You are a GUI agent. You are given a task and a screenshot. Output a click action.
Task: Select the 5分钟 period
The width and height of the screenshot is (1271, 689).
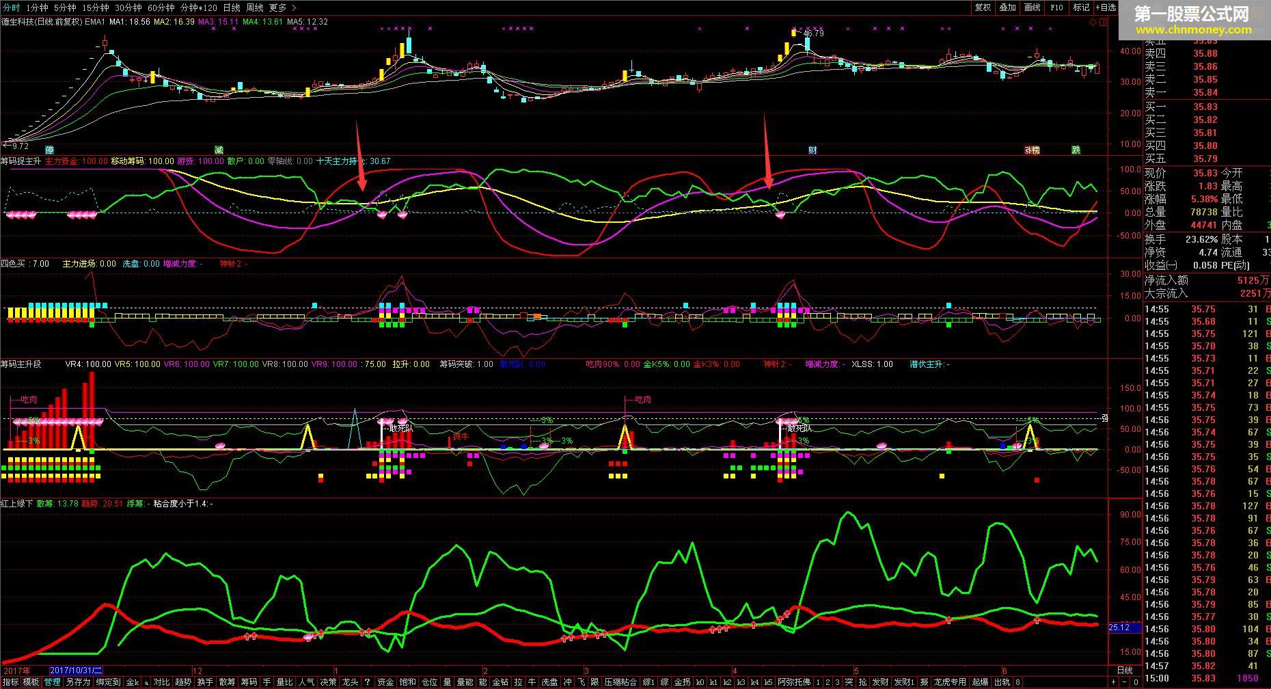pyautogui.click(x=65, y=8)
